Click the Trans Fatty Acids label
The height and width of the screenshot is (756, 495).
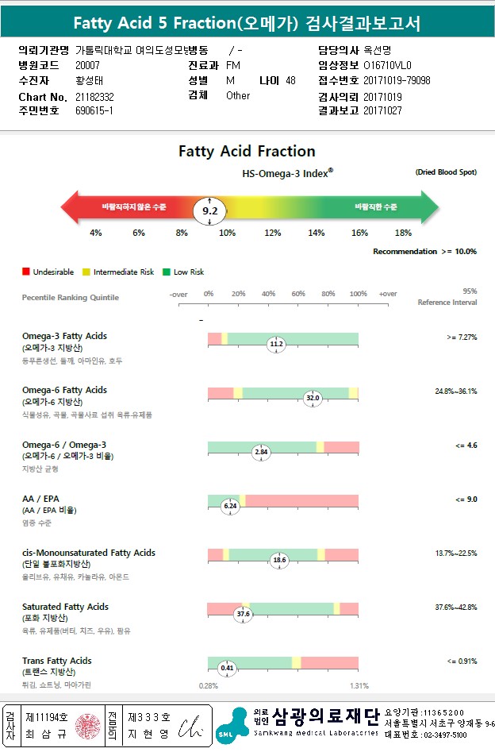(x=57, y=661)
